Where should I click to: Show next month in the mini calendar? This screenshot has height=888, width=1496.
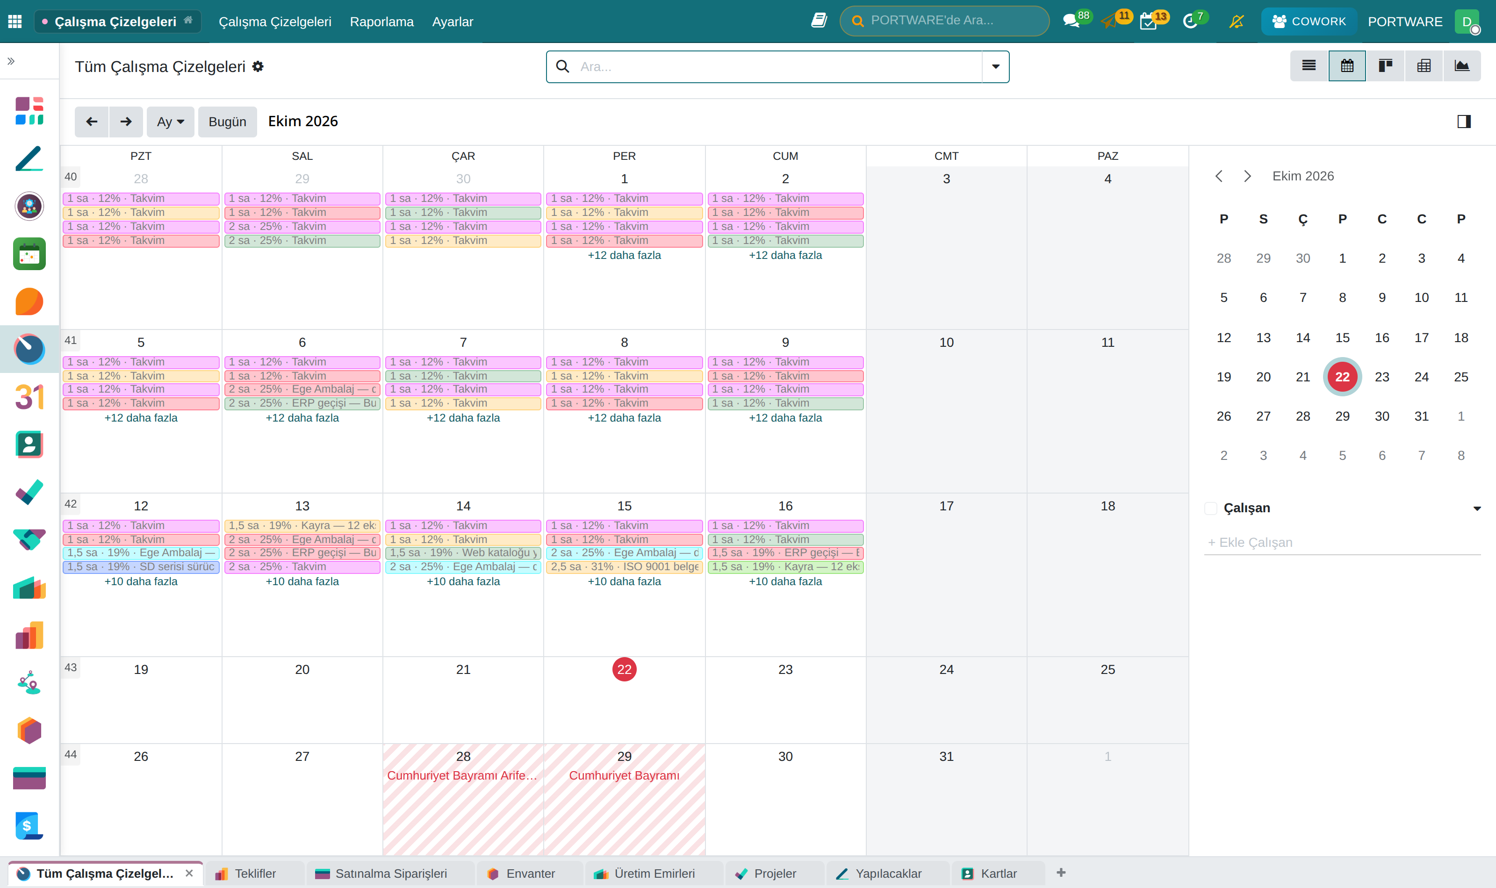tap(1248, 177)
